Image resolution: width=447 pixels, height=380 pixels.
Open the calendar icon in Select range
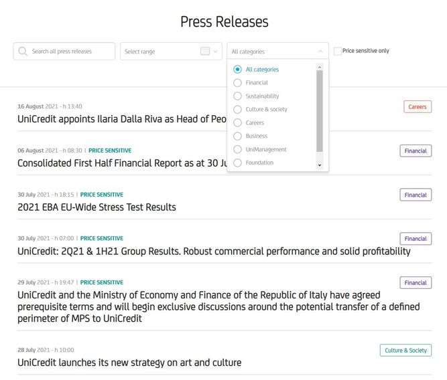205,52
